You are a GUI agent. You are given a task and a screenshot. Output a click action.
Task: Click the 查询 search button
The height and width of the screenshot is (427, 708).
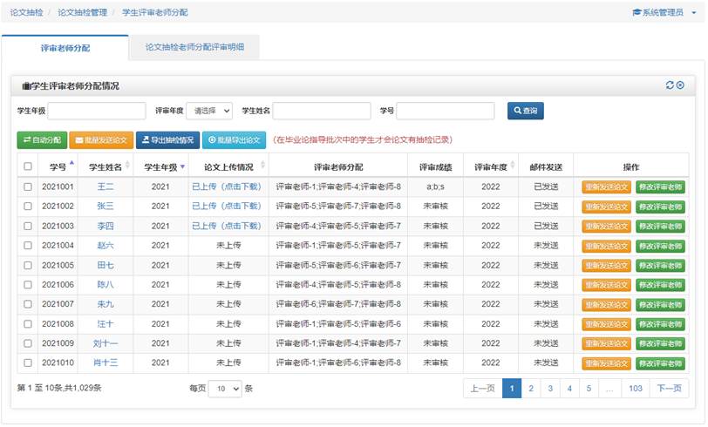tap(525, 111)
